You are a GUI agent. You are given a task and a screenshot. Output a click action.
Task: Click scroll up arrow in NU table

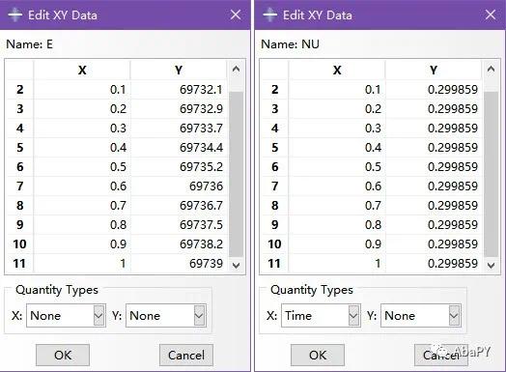click(x=492, y=69)
